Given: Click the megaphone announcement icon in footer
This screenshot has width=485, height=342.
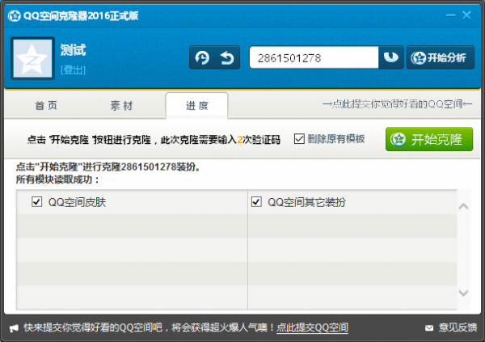Looking at the screenshot, I should (14, 328).
